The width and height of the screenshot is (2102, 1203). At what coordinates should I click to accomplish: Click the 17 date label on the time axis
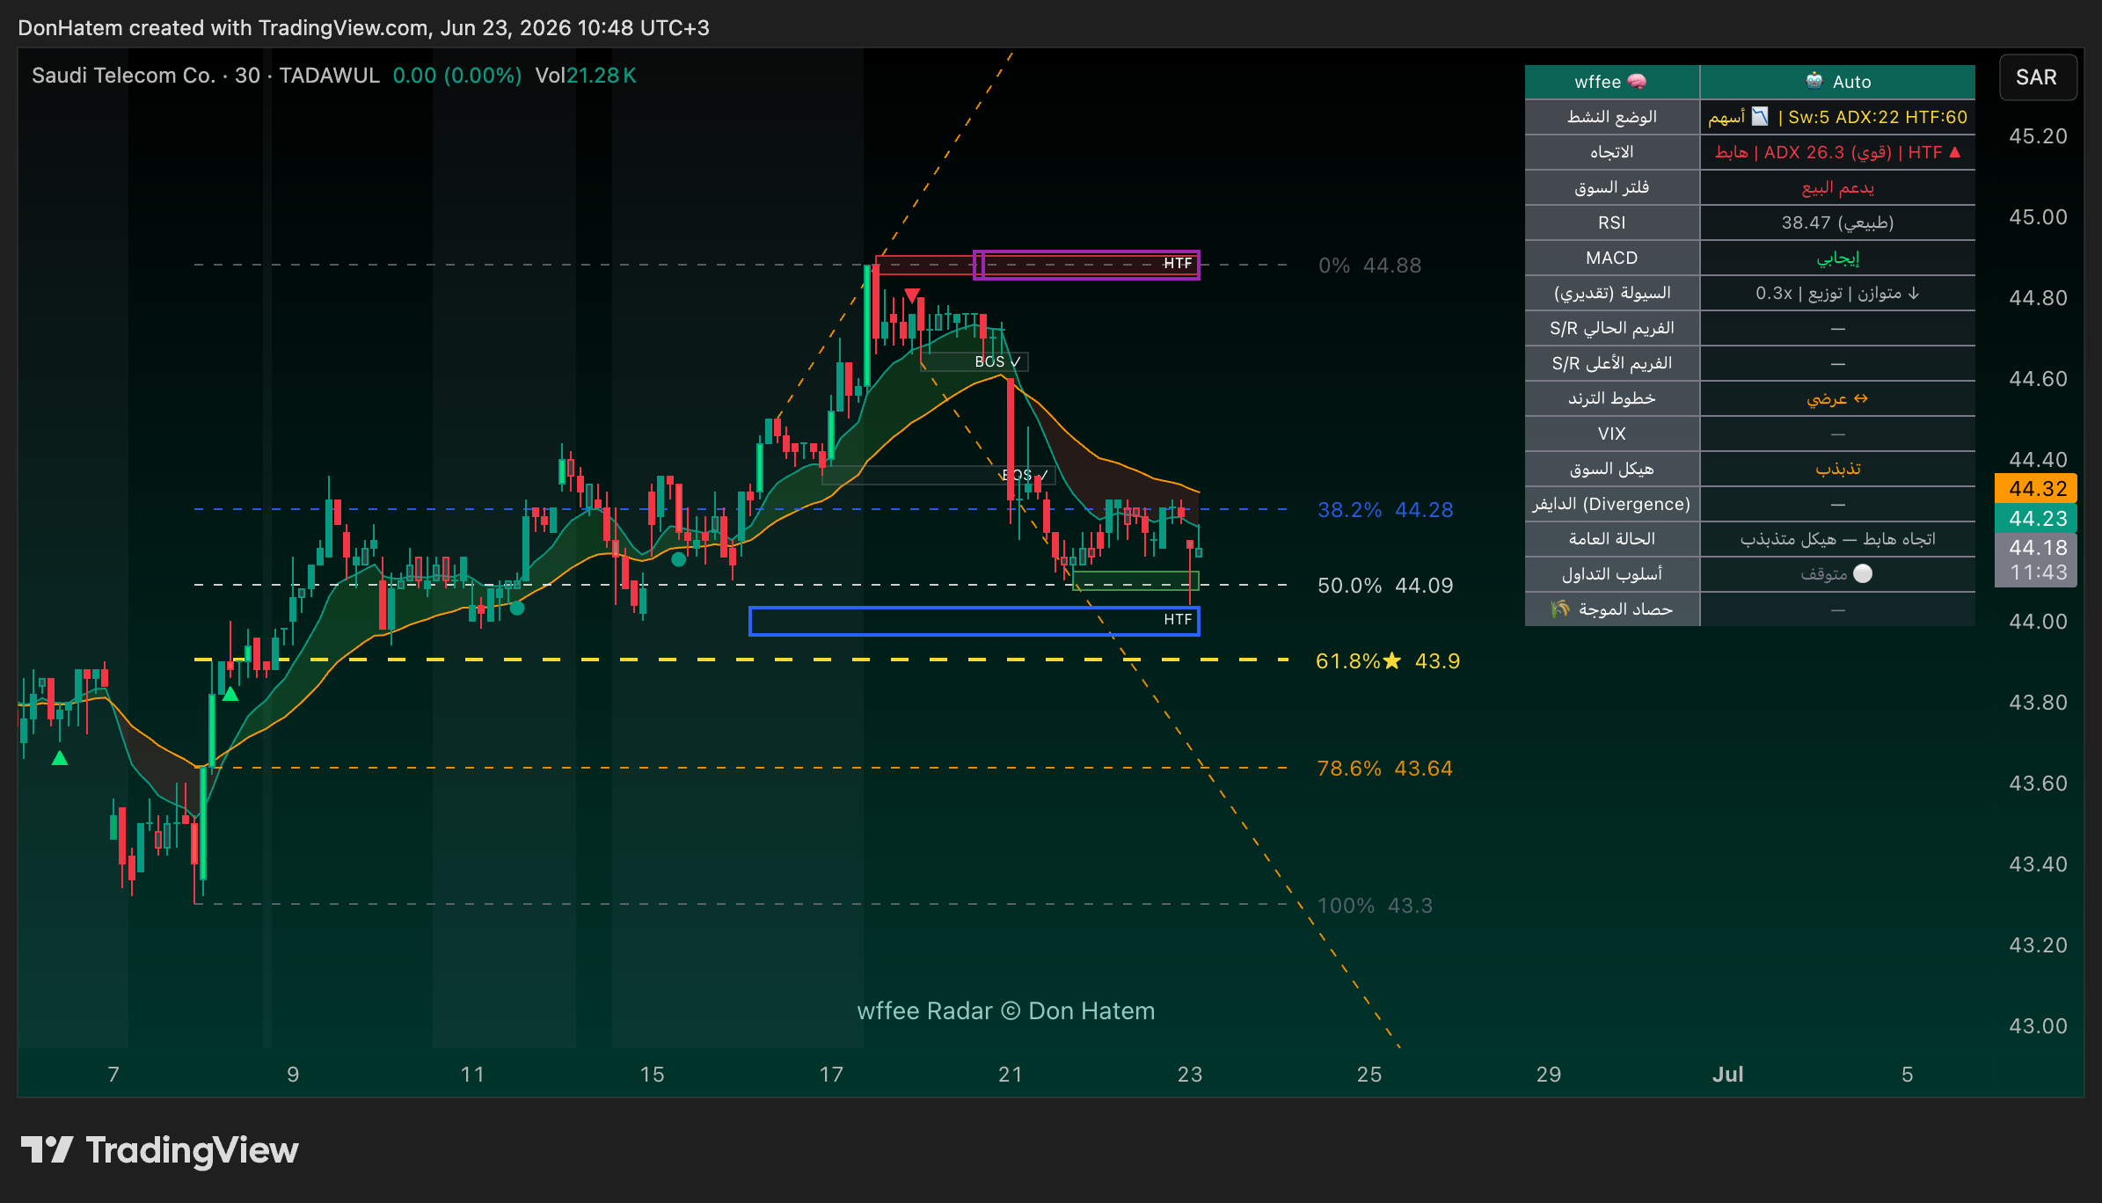tap(831, 1075)
